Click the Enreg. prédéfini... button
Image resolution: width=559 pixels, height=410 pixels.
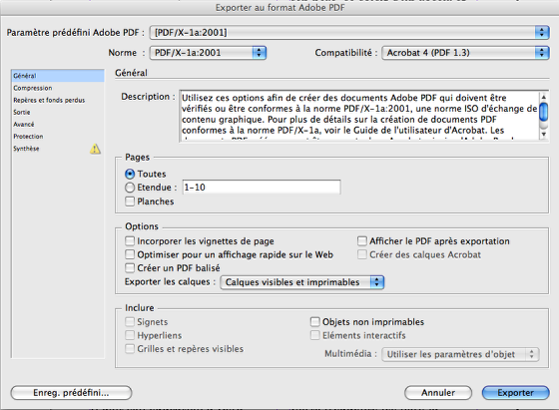tap(71, 393)
